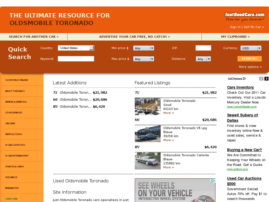Screen dimensions: 269x202
Task: Open the Cars Inventory ad link
Action: pyautogui.click(x=241, y=87)
